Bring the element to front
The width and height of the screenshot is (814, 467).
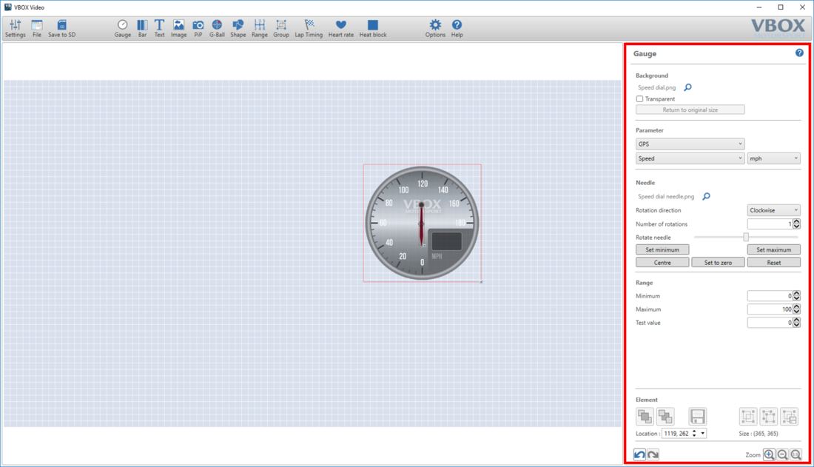645,416
